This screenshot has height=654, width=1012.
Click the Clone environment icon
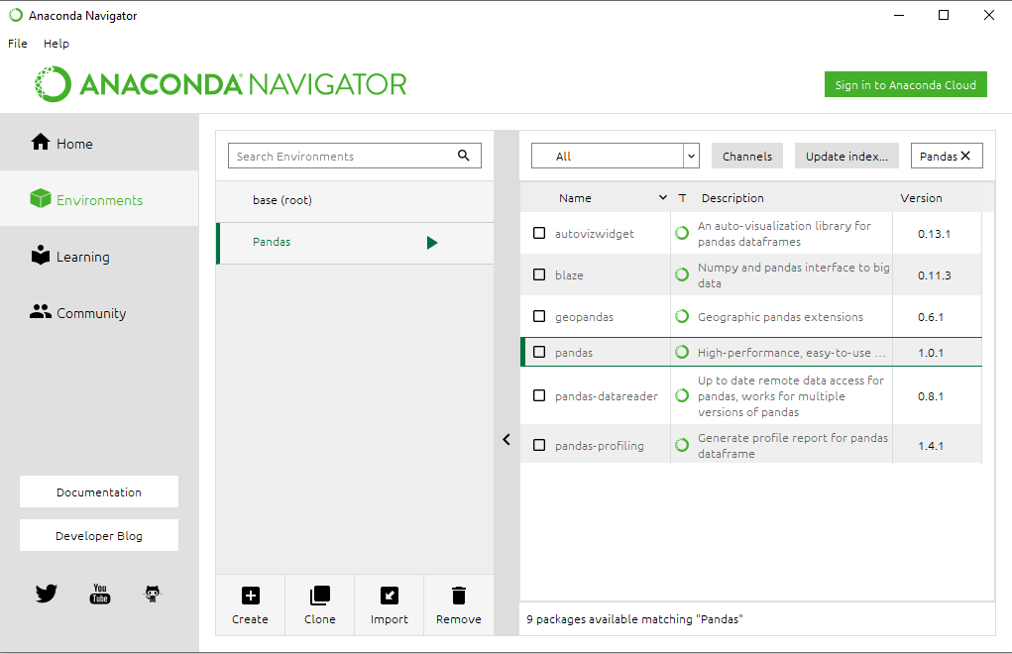pyautogui.click(x=320, y=596)
